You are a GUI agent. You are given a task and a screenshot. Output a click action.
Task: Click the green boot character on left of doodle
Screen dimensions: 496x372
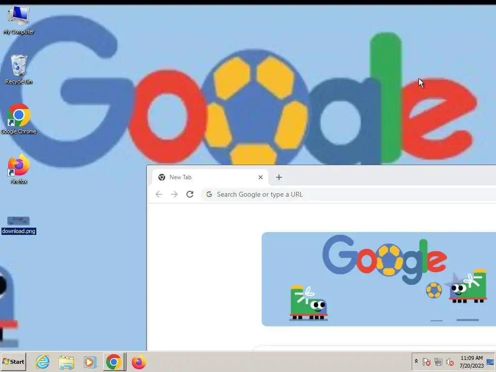click(x=309, y=303)
